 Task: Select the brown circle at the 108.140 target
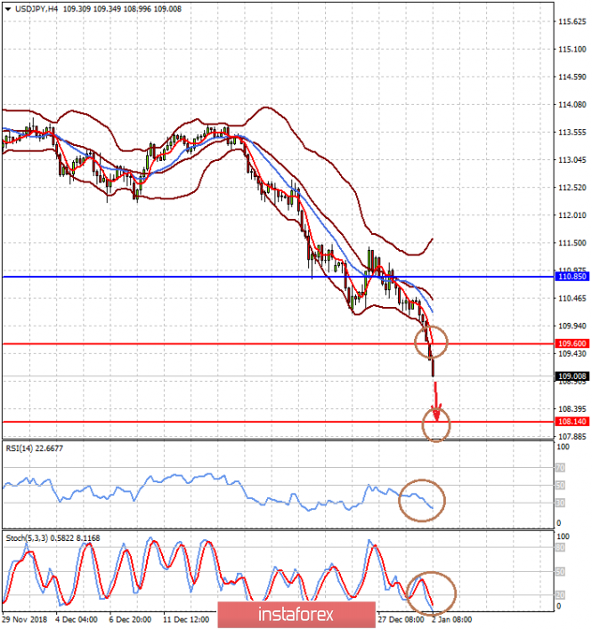tap(437, 426)
